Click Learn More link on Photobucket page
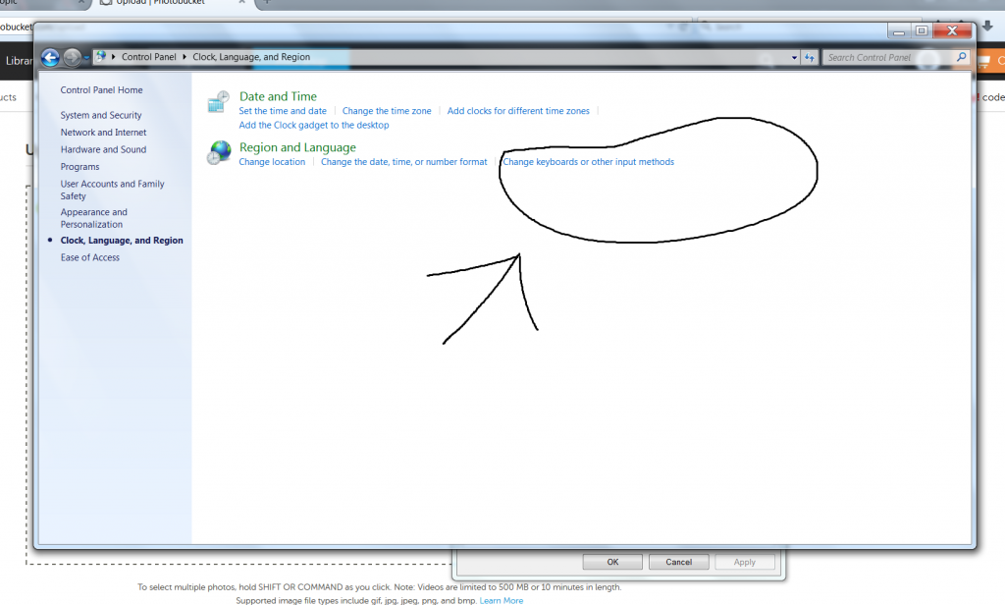This screenshot has width=1005, height=605. point(502,600)
